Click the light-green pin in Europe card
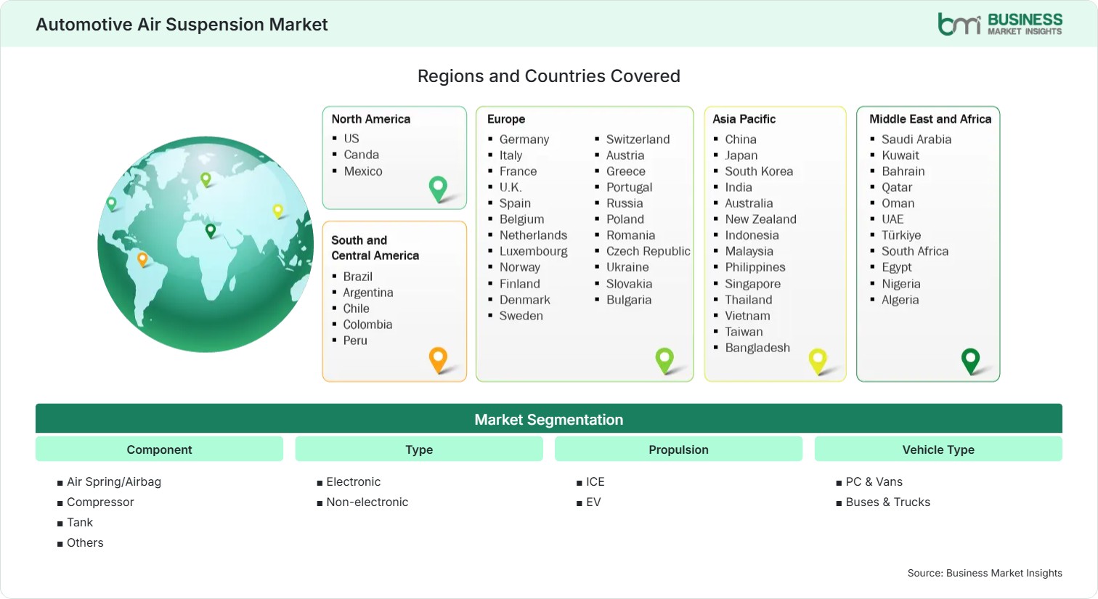This screenshot has height=599, width=1098. click(x=664, y=361)
